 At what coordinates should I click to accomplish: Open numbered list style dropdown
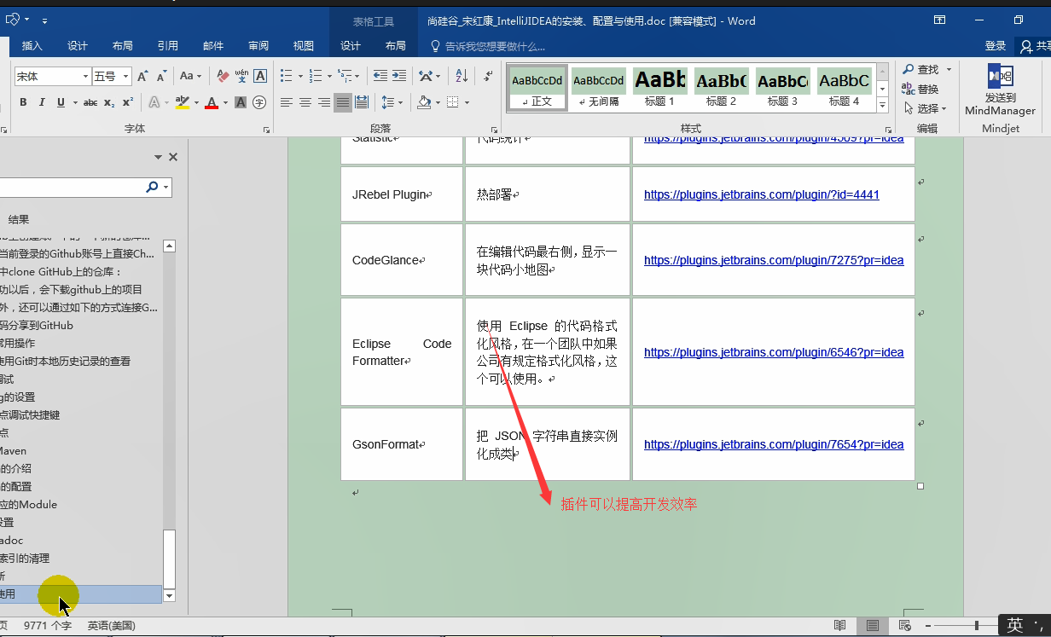pyautogui.click(x=329, y=76)
